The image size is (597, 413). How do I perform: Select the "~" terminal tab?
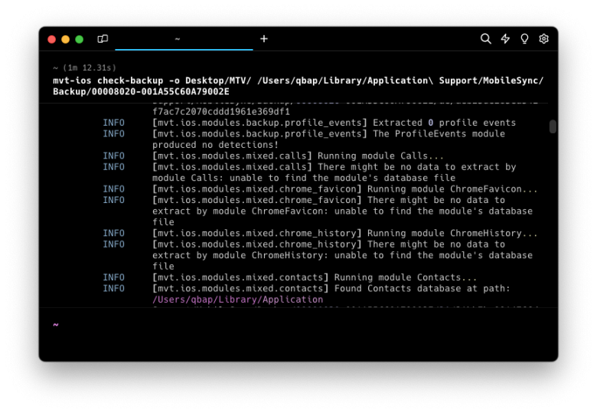184,39
